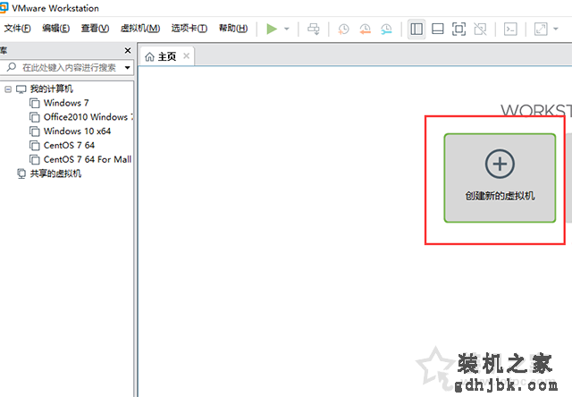
Task: Click the search magnifier icon
Action: click(12, 67)
